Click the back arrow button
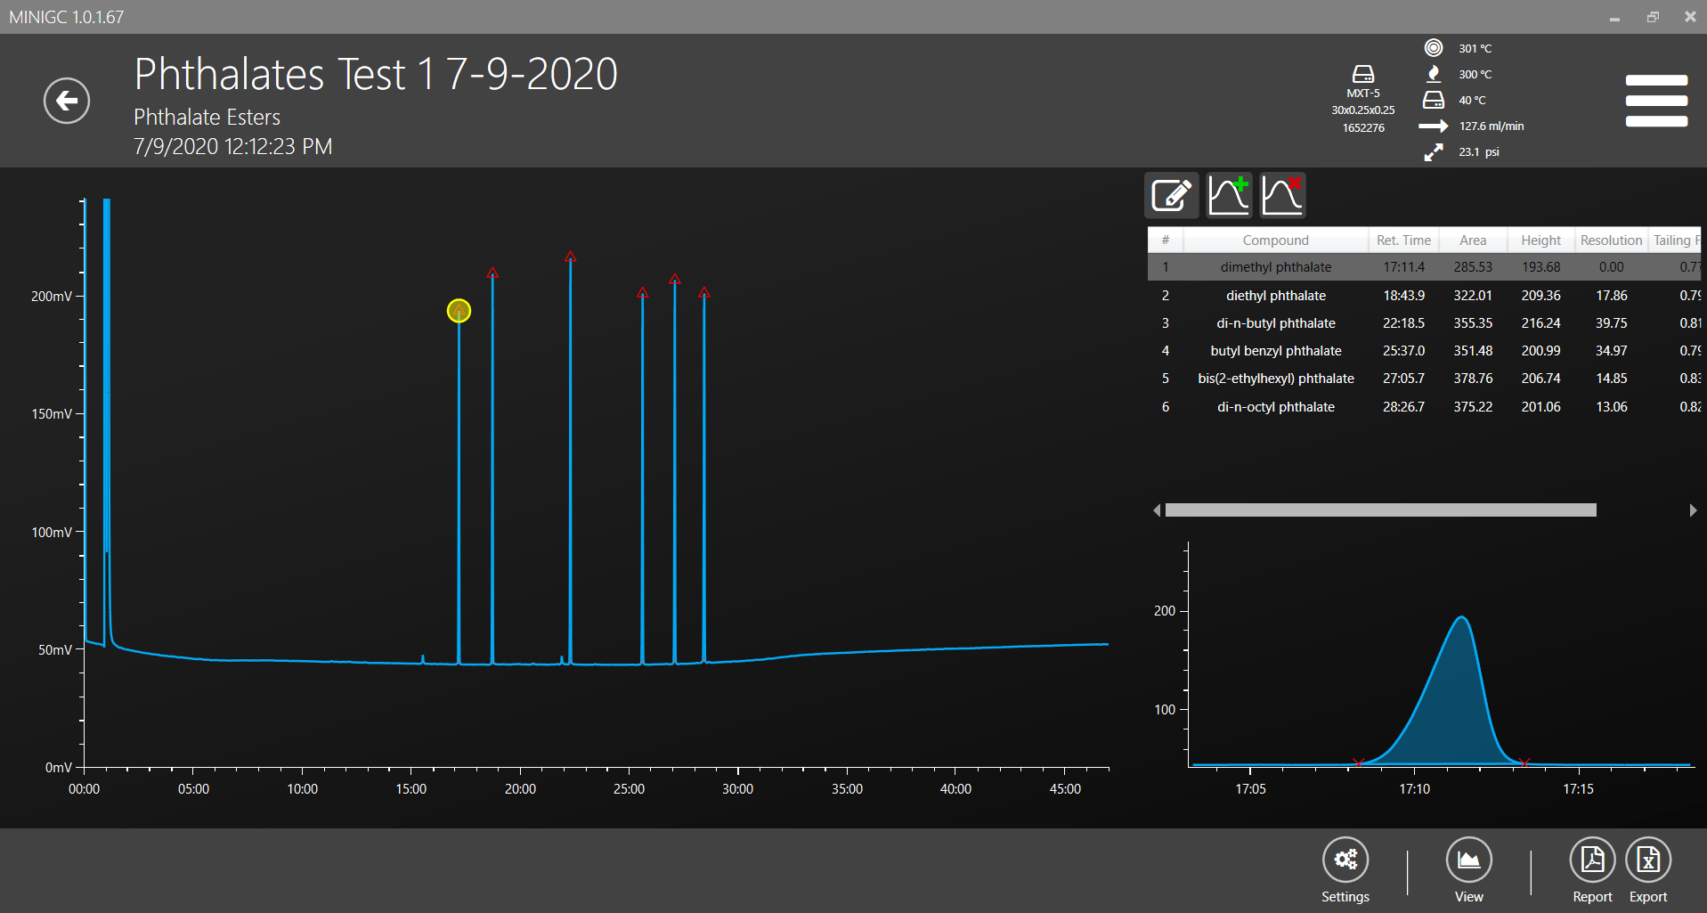This screenshot has width=1707, height=913. tap(67, 101)
